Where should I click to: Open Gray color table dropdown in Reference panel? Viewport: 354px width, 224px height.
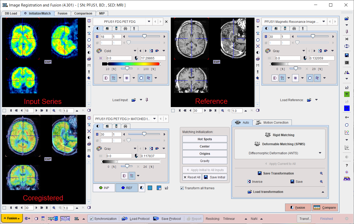(x=303, y=51)
